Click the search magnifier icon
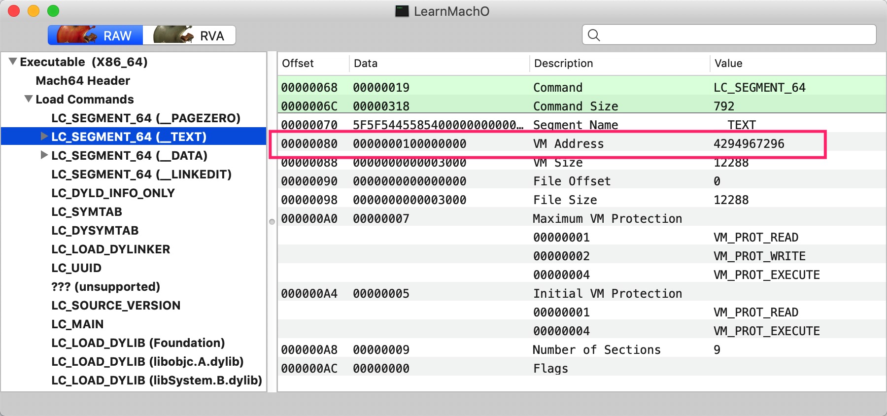 click(x=594, y=35)
